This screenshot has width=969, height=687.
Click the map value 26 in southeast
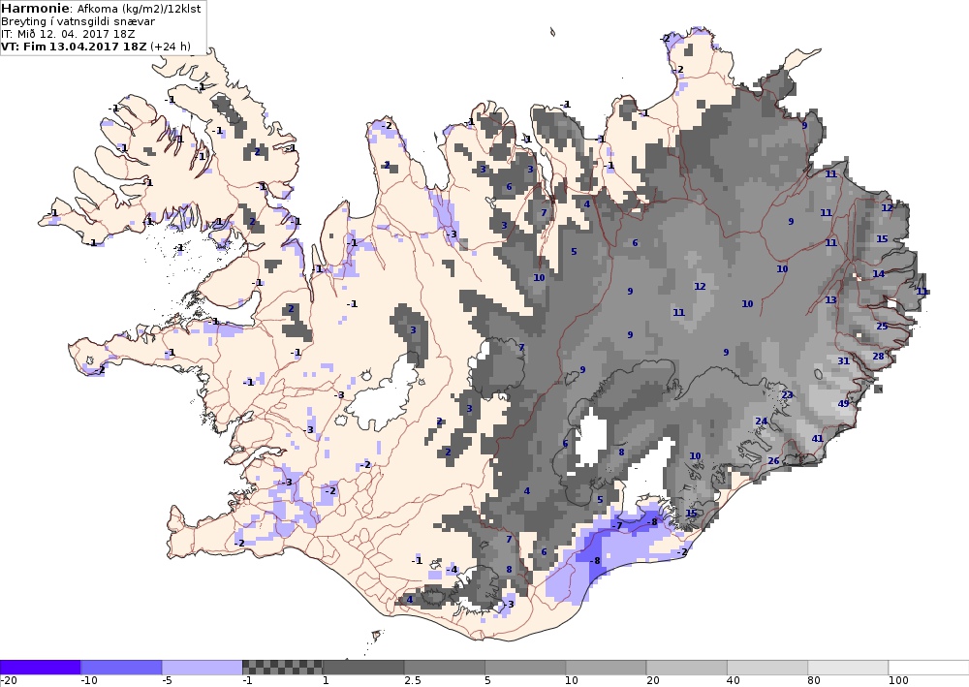773,461
